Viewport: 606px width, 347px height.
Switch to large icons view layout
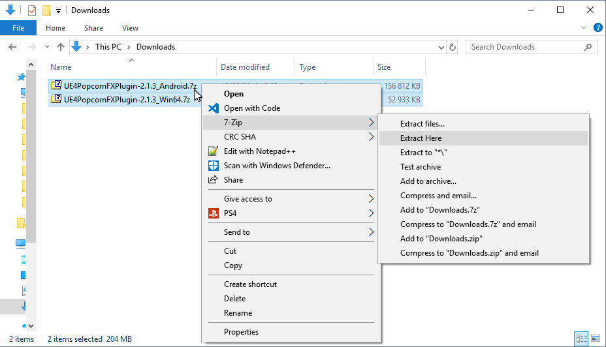tap(596, 339)
